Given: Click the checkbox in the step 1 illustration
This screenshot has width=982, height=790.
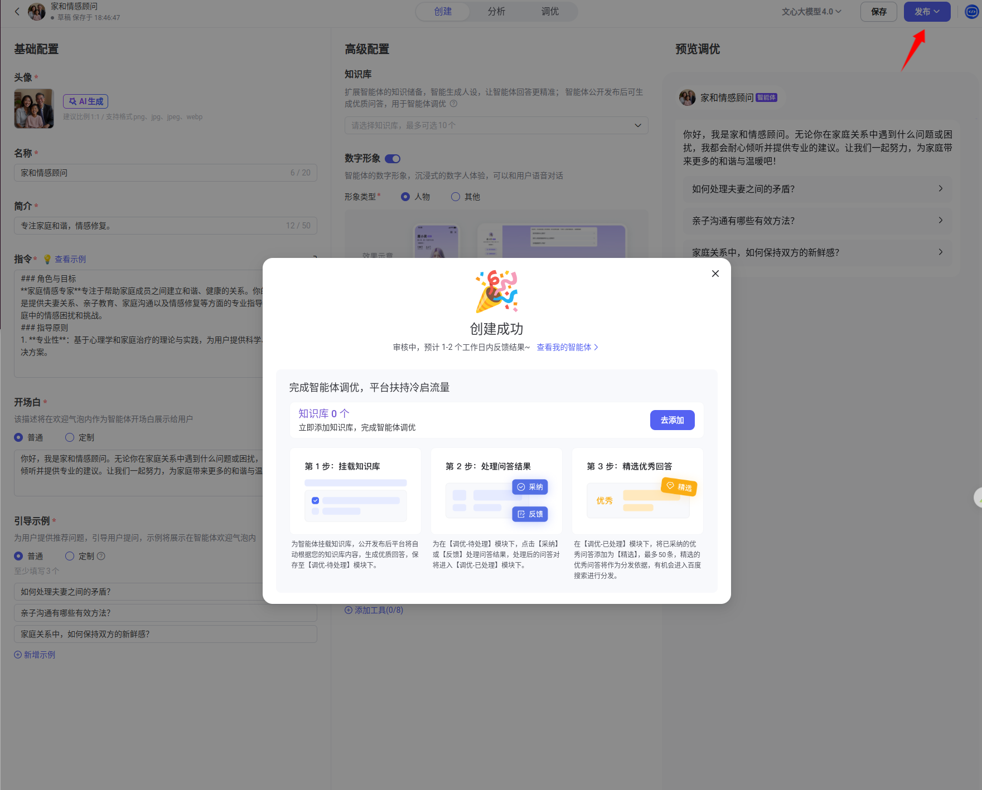Looking at the screenshot, I should [x=315, y=500].
